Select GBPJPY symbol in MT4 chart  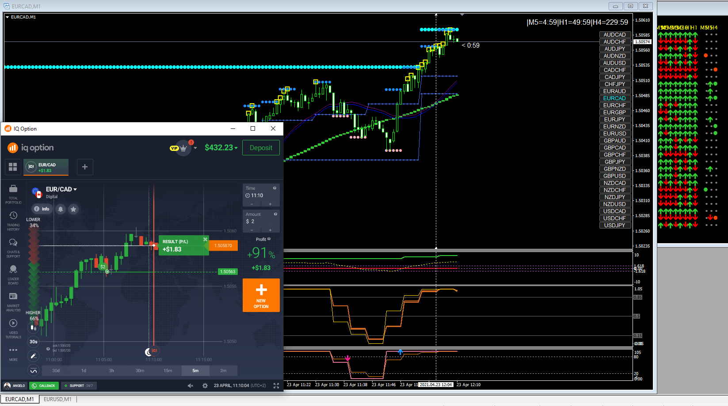coord(614,162)
